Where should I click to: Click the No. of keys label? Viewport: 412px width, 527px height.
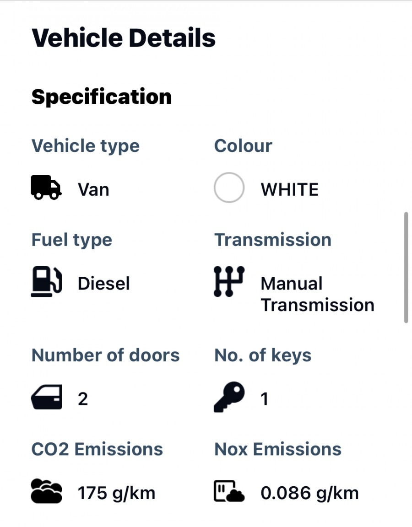coord(263,355)
